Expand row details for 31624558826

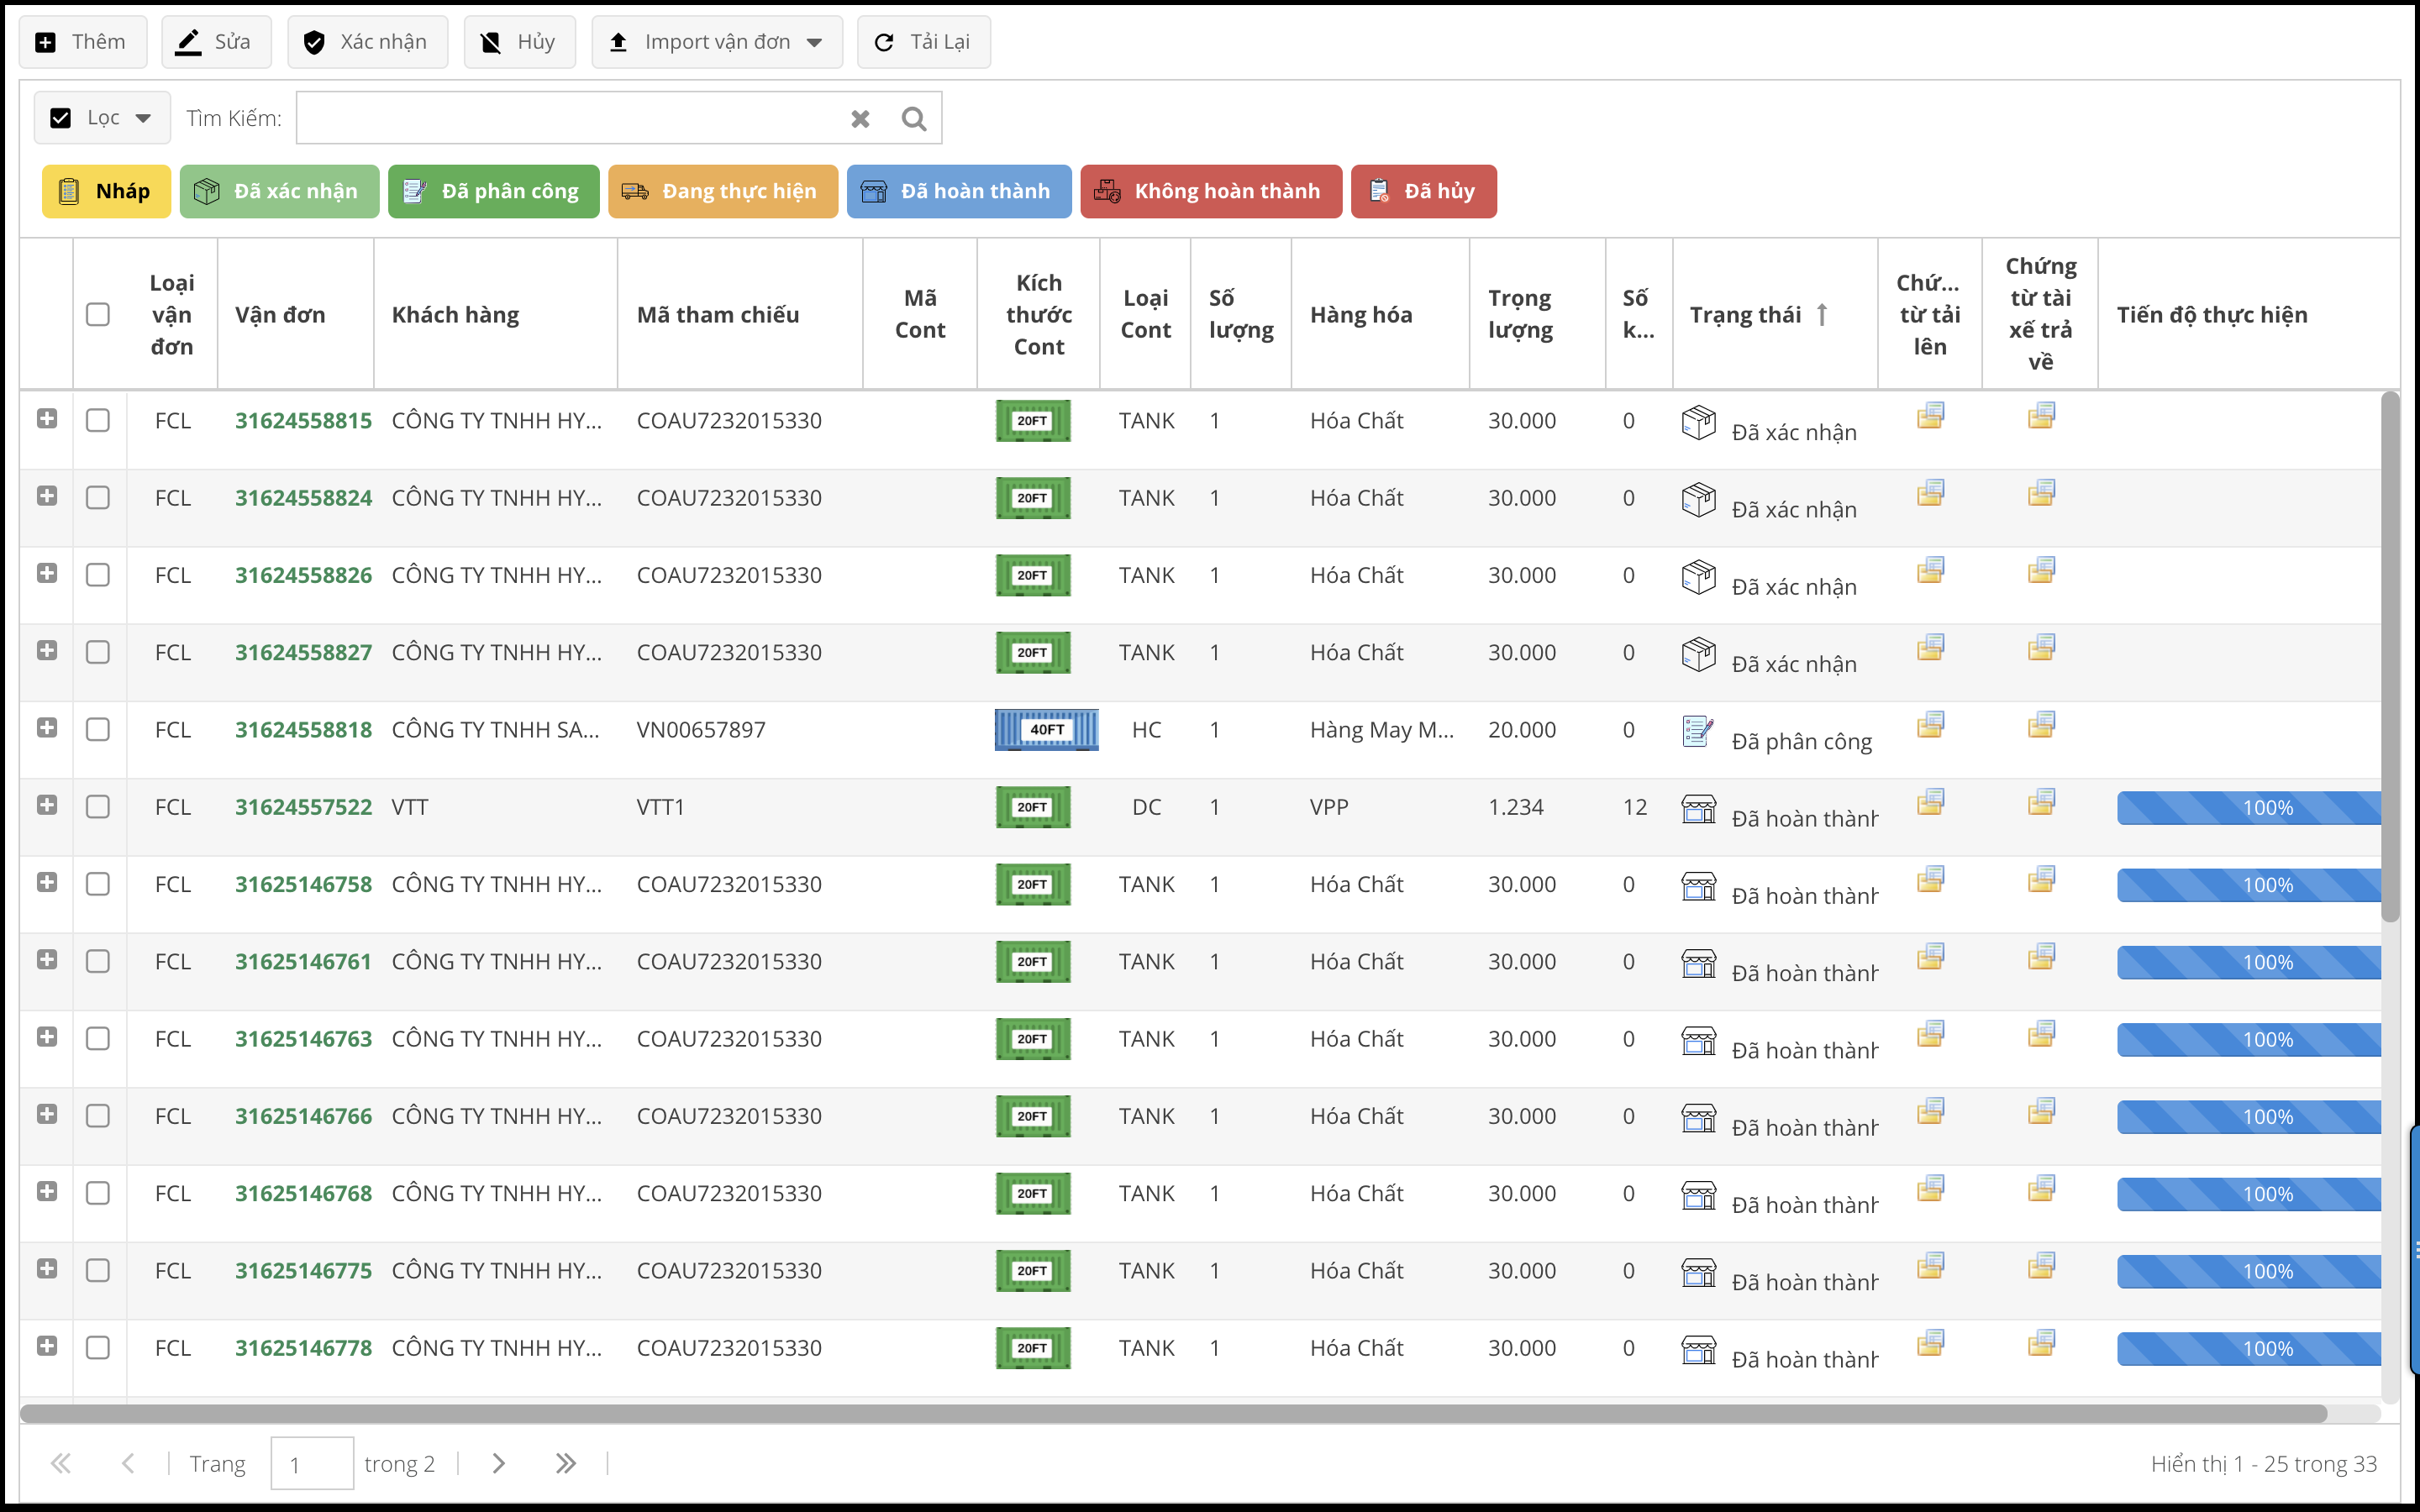47,574
